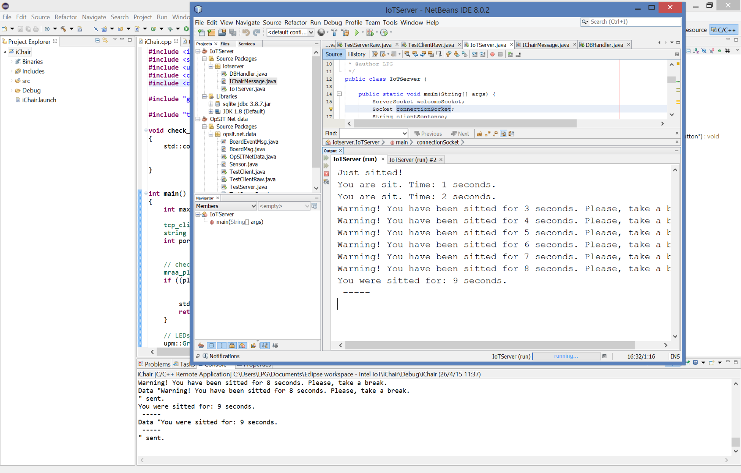
Task: Click the Clean and Build broom icon
Action: coord(345,32)
